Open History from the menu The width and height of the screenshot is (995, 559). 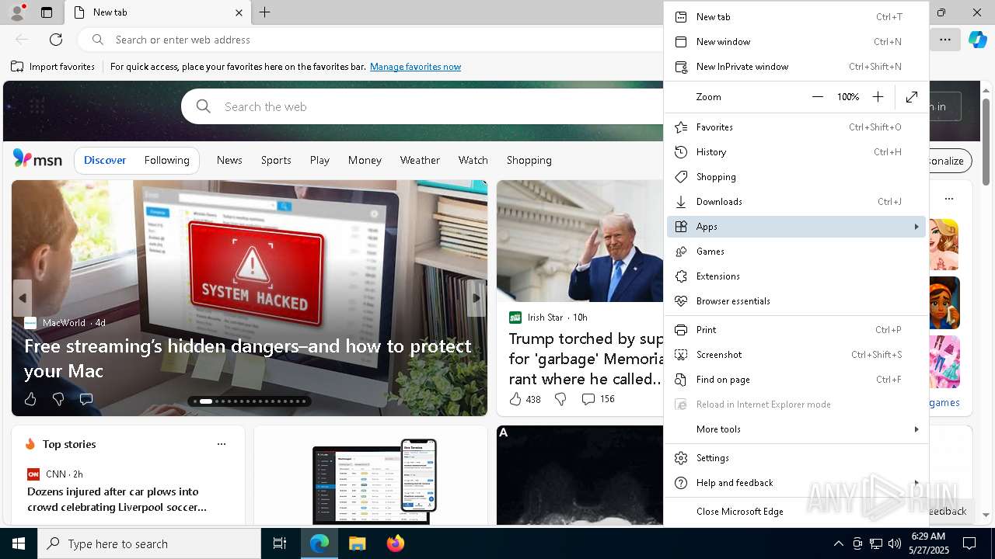pos(796,152)
